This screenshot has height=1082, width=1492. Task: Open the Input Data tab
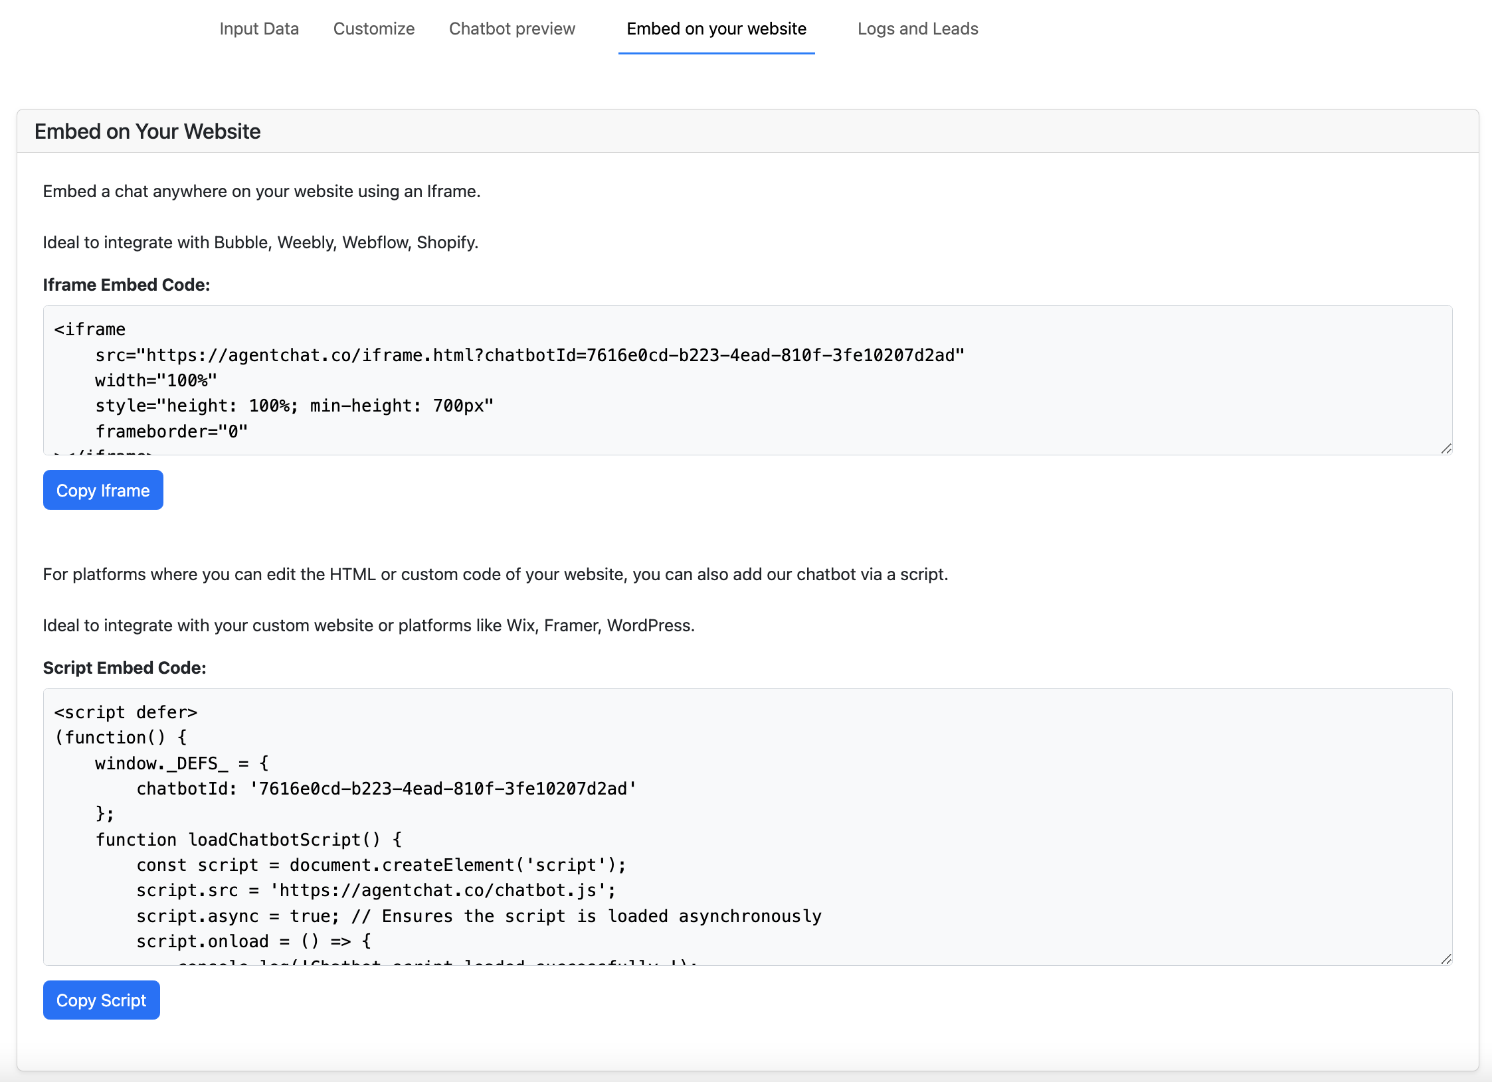point(259,29)
